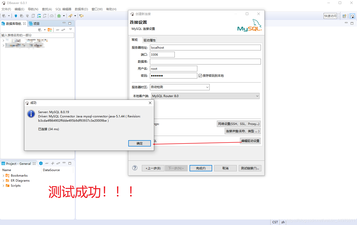The image size is (357, 225).
Task: Open the server timezone (自动检测) dropdown
Action: click(x=180, y=87)
